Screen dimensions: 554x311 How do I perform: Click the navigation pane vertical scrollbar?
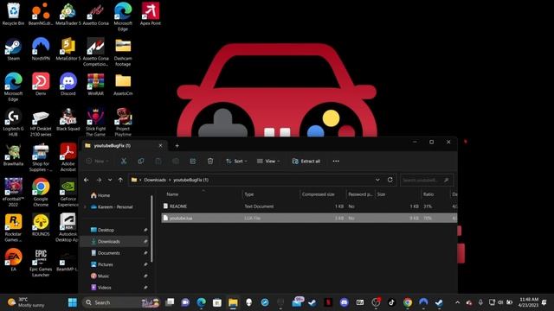pos(152,229)
